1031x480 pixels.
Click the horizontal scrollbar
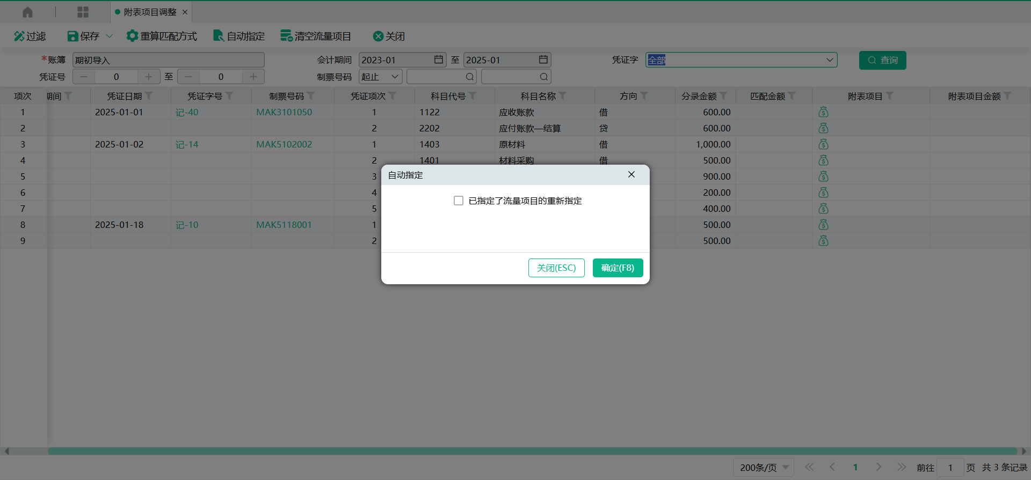point(533,451)
